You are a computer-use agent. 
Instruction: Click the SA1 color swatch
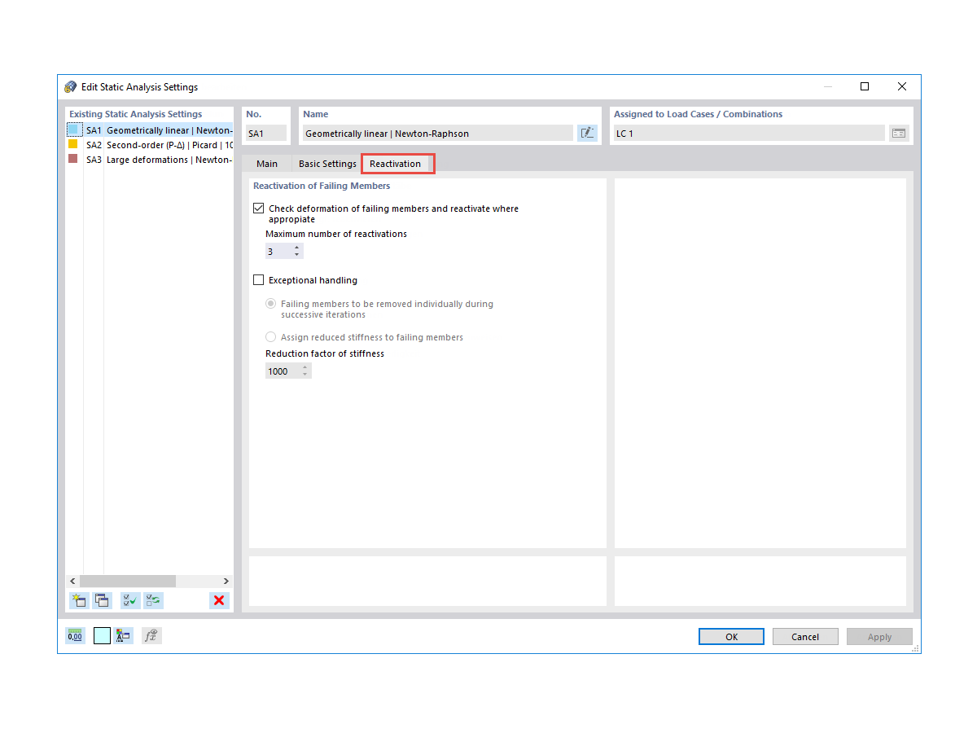[75, 130]
